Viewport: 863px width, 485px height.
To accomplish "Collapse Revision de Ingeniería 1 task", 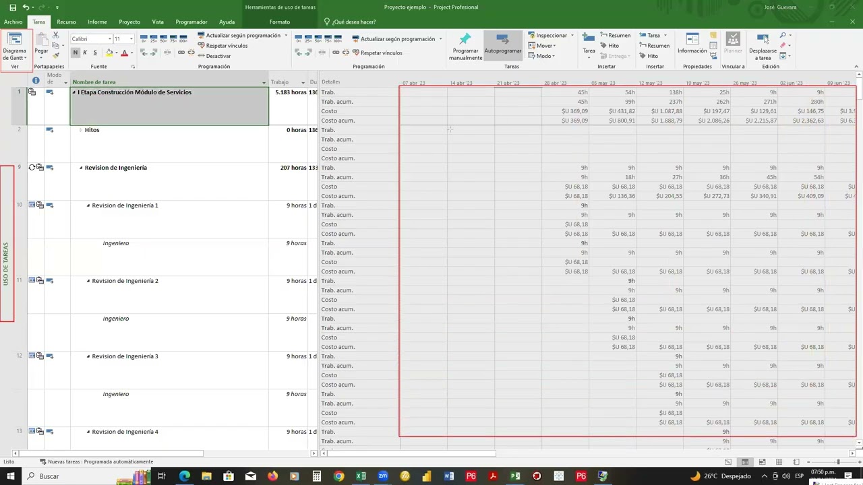I will point(88,205).
